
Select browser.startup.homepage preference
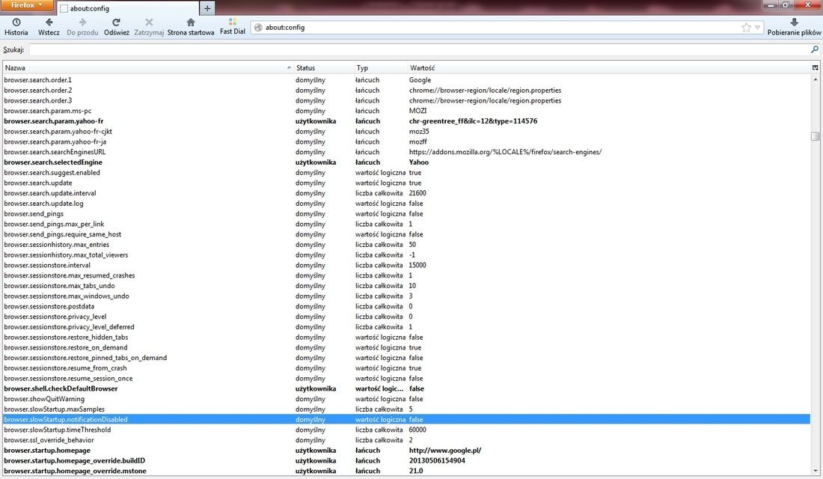pyautogui.click(x=406, y=450)
